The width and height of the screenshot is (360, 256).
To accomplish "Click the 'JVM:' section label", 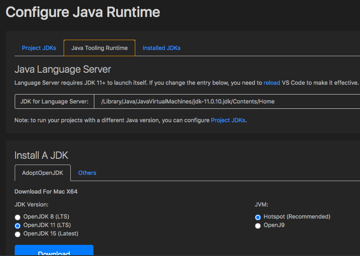I will [261, 205].
